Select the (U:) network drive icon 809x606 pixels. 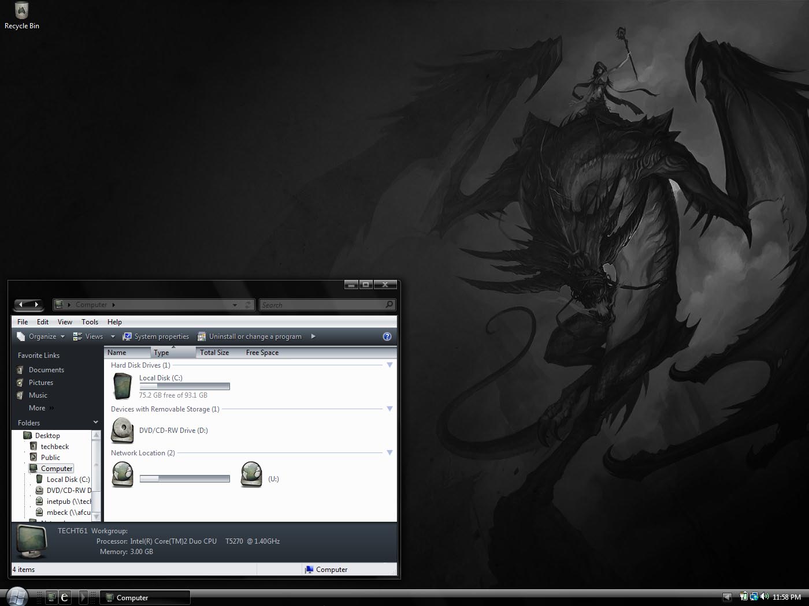pyautogui.click(x=251, y=474)
